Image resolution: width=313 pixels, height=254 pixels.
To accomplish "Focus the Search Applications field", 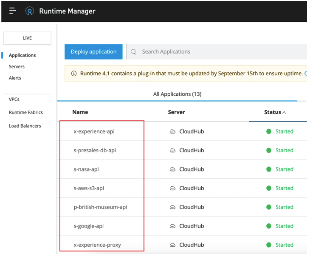I will (217, 52).
